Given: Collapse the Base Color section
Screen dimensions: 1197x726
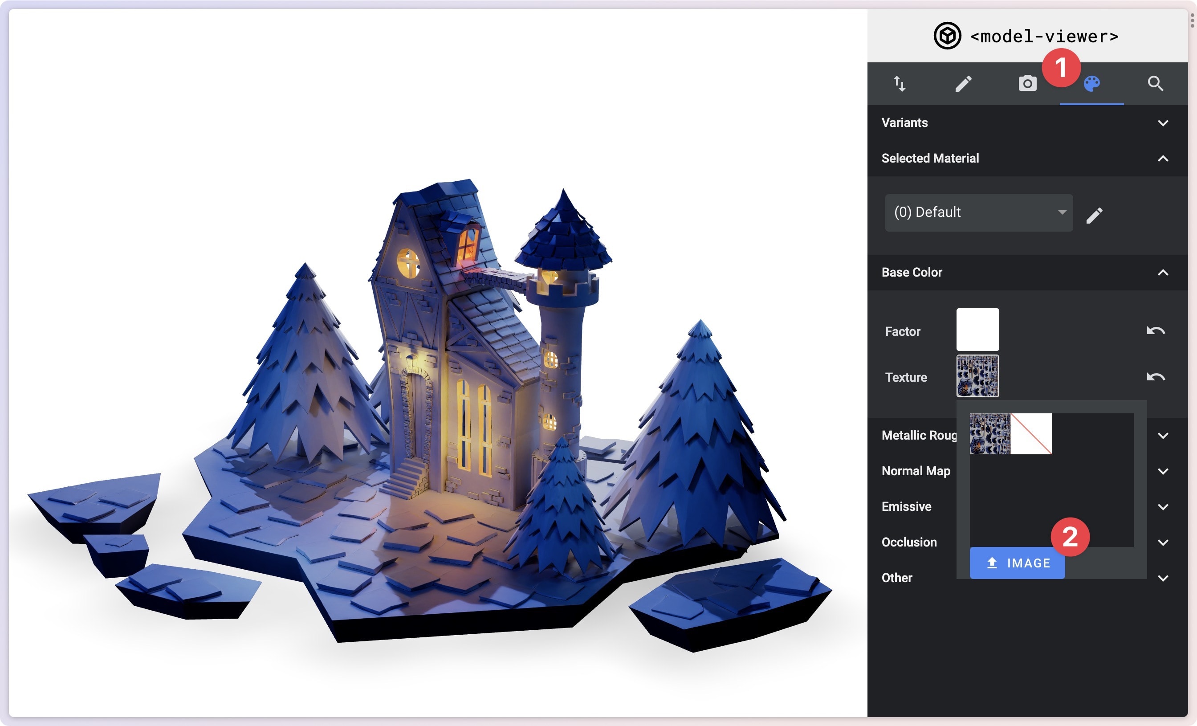Looking at the screenshot, I should pyautogui.click(x=1027, y=273).
